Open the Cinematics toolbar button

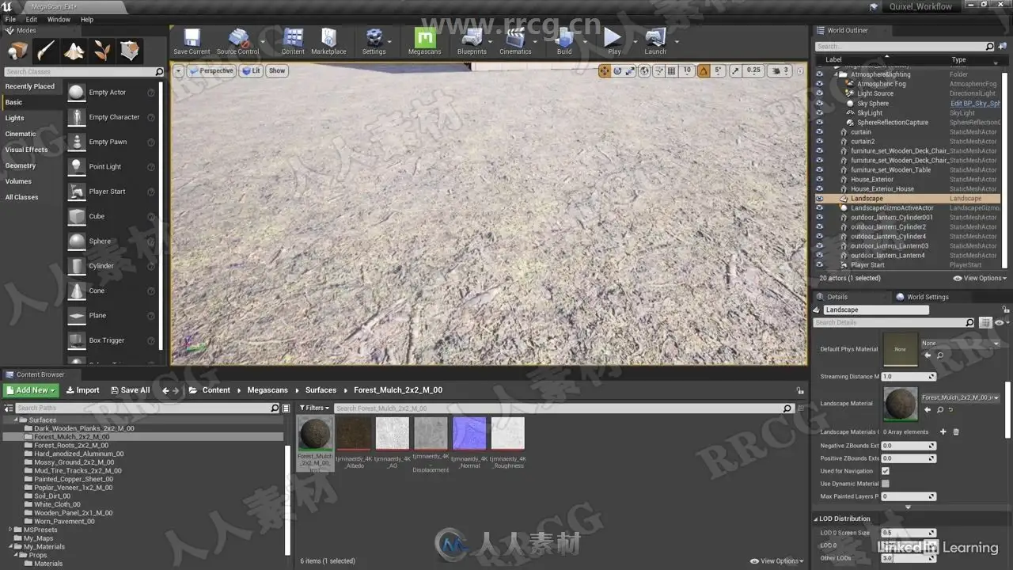point(515,41)
